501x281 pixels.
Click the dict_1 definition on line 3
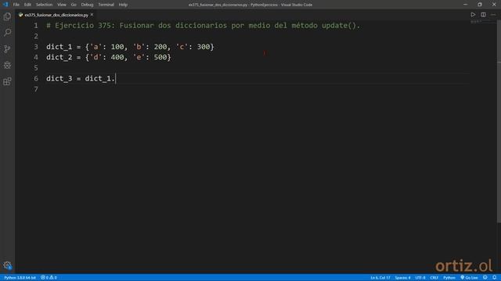click(x=130, y=47)
